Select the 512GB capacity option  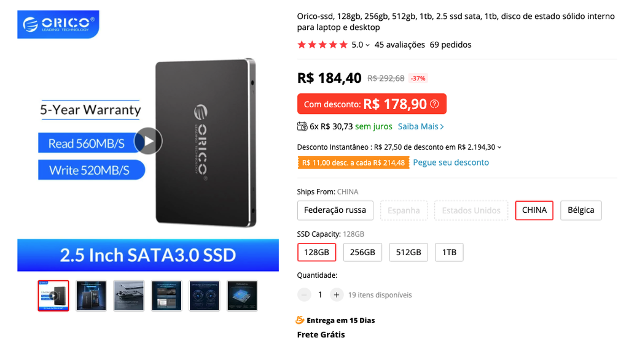coord(408,253)
